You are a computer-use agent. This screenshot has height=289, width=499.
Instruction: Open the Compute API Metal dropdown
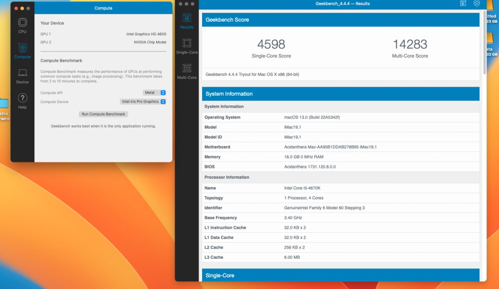(154, 93)
